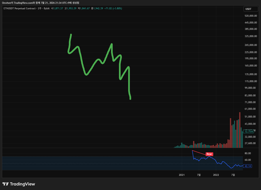Click the high price 1,953.39
This screenshot has height=190, width=261.
click(71, 8)
